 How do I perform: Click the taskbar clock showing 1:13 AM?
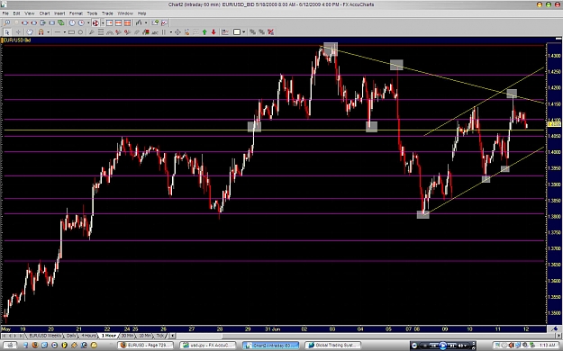point(547,346)
